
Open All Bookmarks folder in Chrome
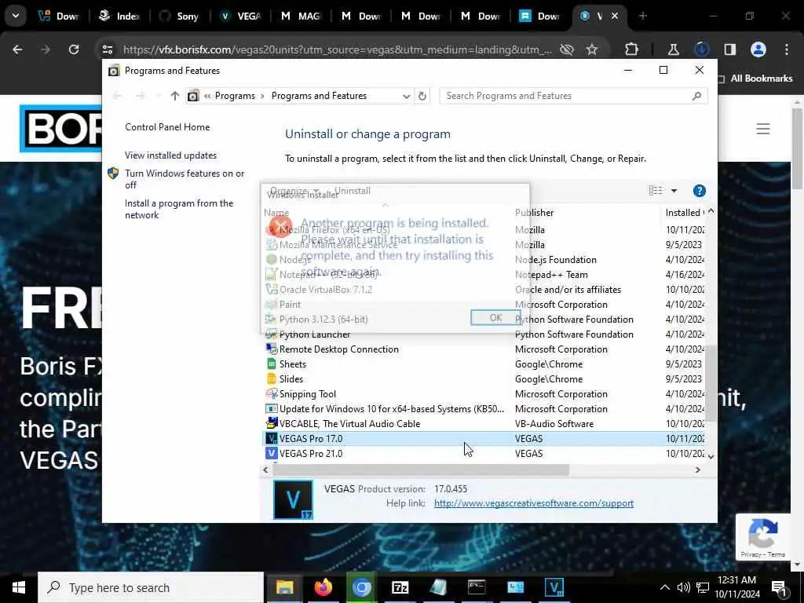[755, 79]
